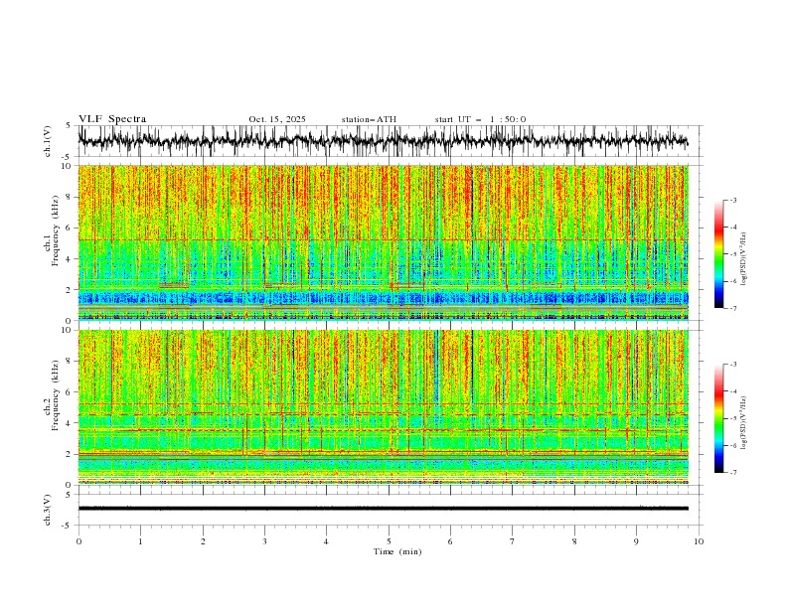787x608 pixels.
Task: Click the log(PSD) label beside ch.2 color bar
Action: click(743, 423)
